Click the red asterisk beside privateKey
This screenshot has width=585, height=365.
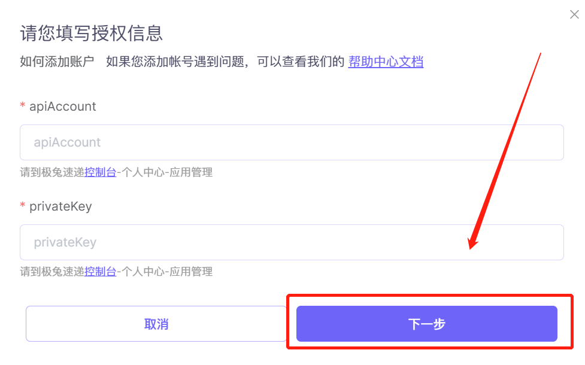pyautogui.click(x=22, y=205)
